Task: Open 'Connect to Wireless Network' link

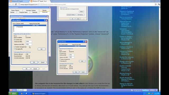Action: click(x=126, y=53)
